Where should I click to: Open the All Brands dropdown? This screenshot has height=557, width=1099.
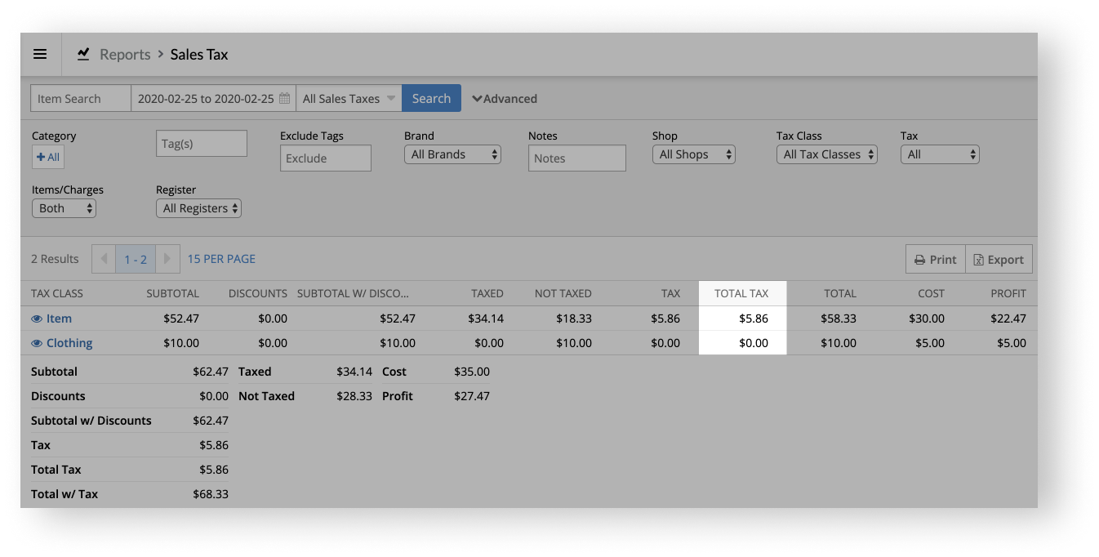click(452, 154)
